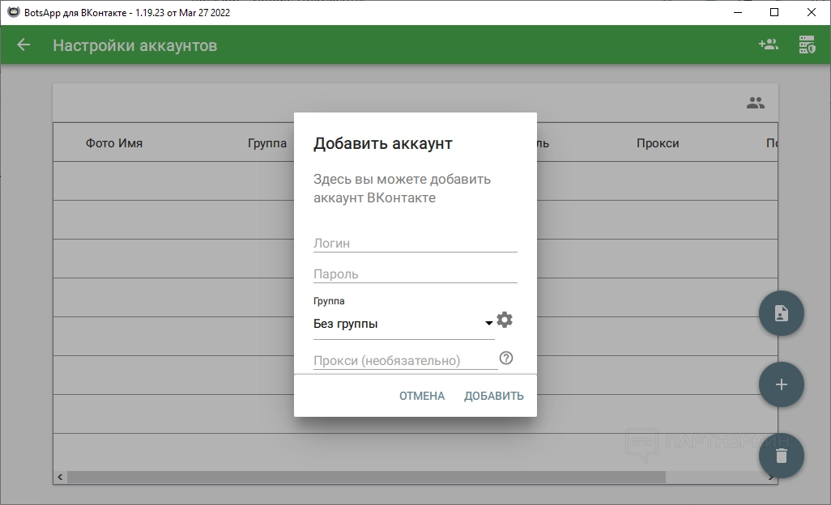This screenshot has height=505, width=831.
Task: Click the group people icon above the table
Action: 755,103
